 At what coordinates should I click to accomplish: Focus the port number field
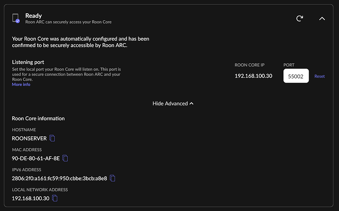tap(296, 76)
